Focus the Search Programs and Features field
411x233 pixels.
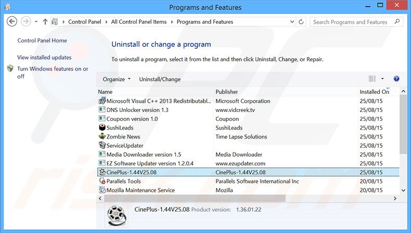click(356, 22)
